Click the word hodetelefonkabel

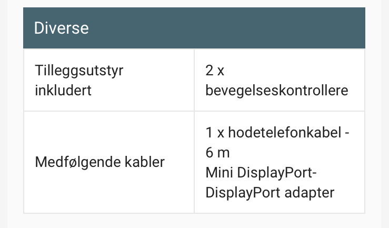click(x=285, y=132)
